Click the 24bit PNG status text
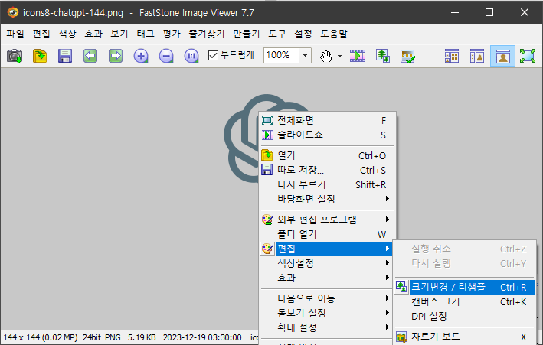This screenshot has width=543, height=345. pos(101,337)
